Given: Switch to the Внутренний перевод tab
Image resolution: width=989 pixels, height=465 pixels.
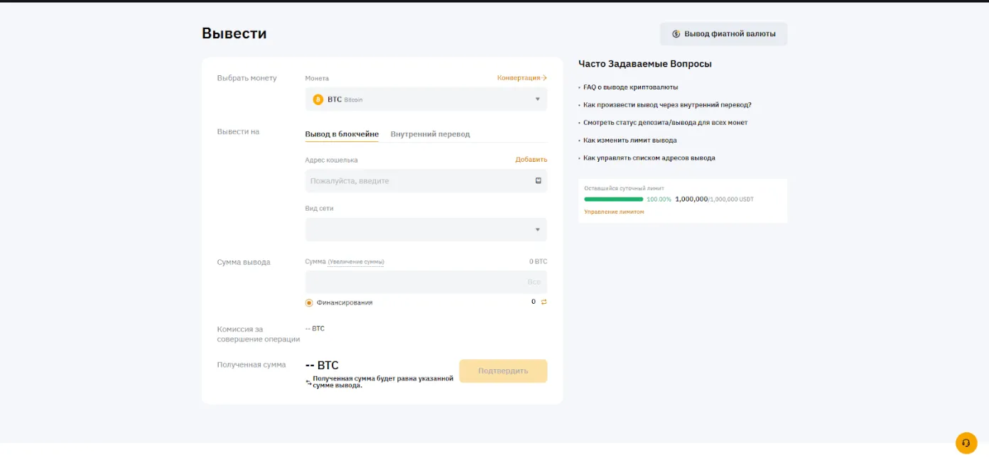Looking at the screenshot, I should point(430,134).
